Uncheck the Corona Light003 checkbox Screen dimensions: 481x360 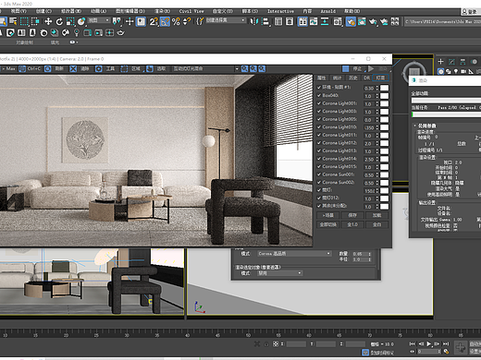coord(319,112)
